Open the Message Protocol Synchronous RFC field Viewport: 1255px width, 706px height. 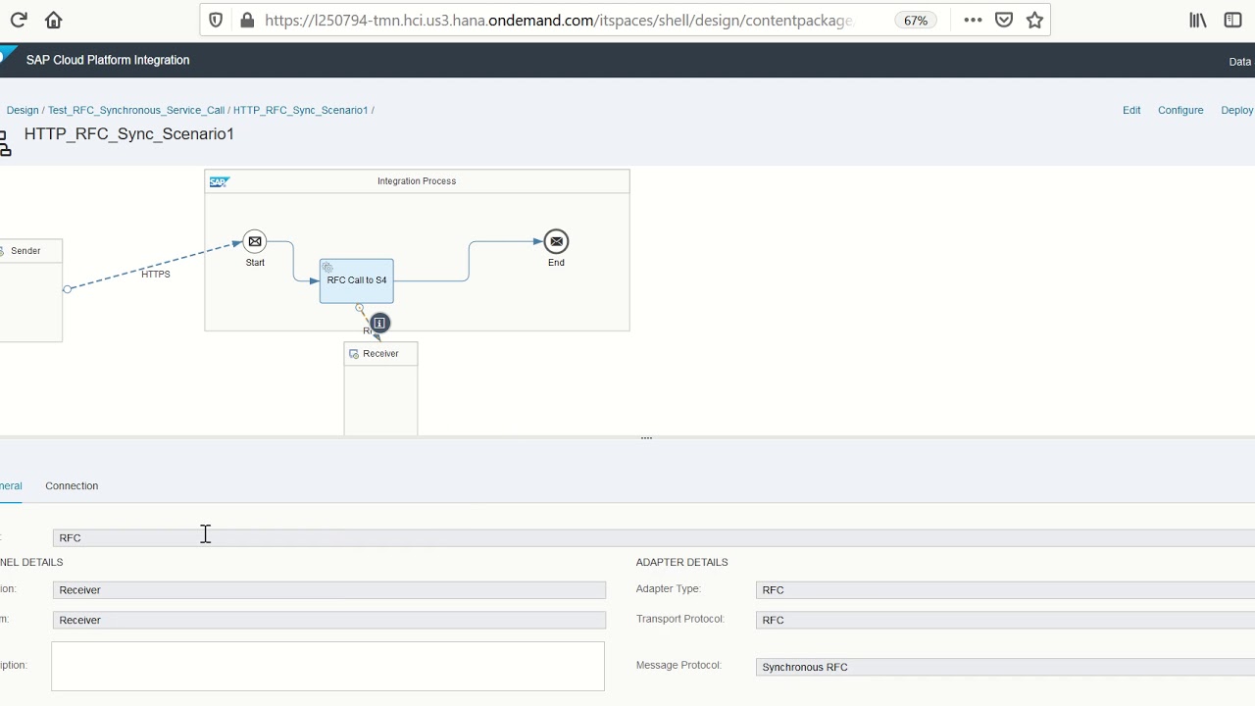coord(1005,667)
